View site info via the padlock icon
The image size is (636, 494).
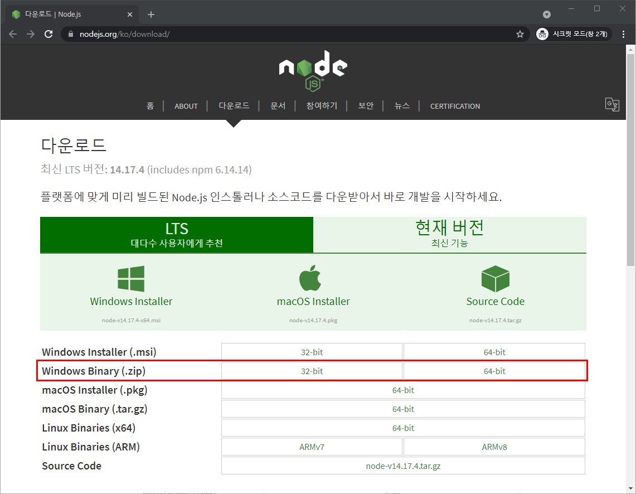coord(71,34)
